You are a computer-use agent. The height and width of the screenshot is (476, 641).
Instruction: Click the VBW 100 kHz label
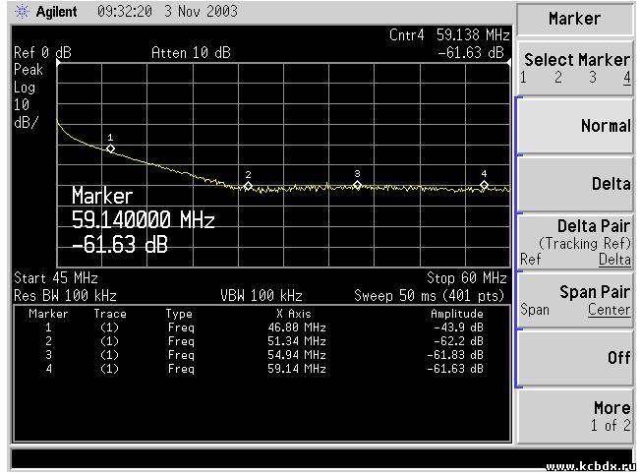click(x=262, y=295)
